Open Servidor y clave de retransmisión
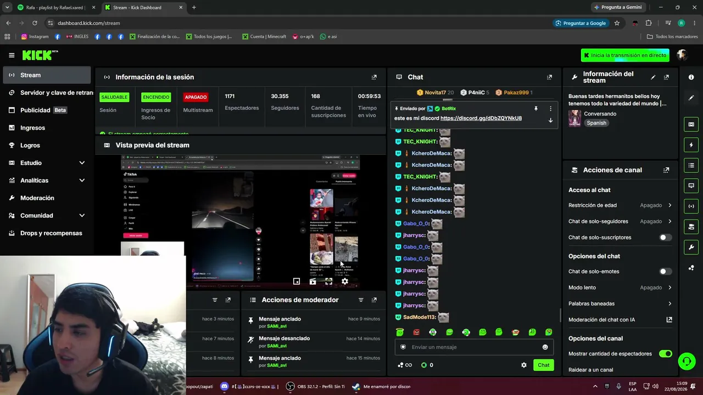Screen dimensions: 703x395 point(47,93)
